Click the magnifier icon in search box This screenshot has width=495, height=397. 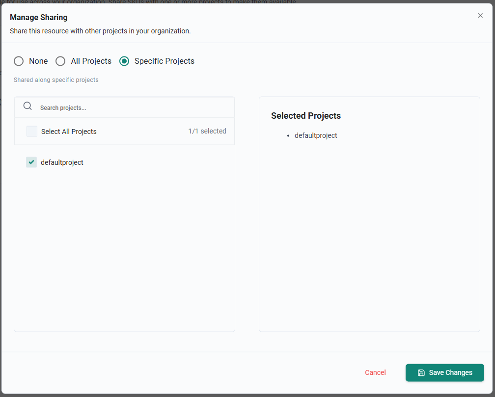[x=27, y=106]
